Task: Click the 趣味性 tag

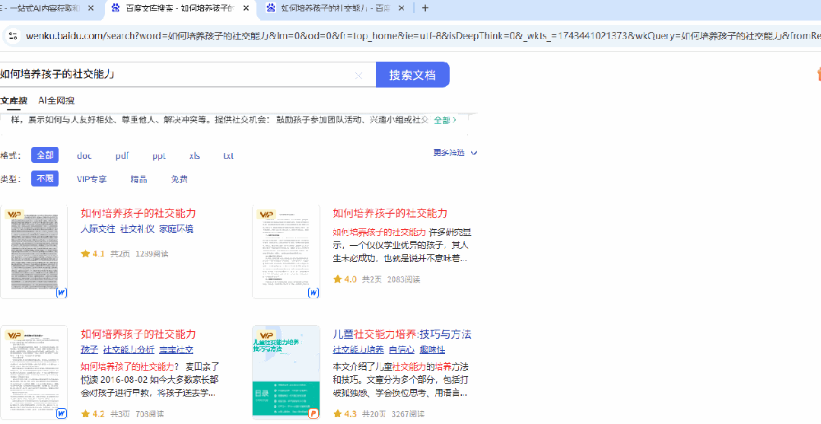Action: pos(432,349)
